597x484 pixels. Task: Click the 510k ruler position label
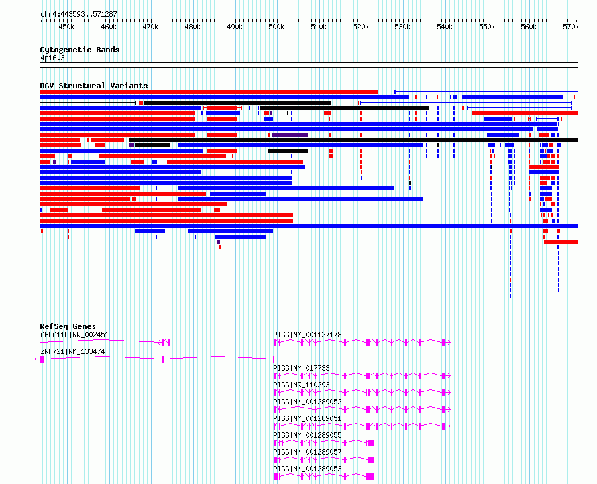click(319, 27)
